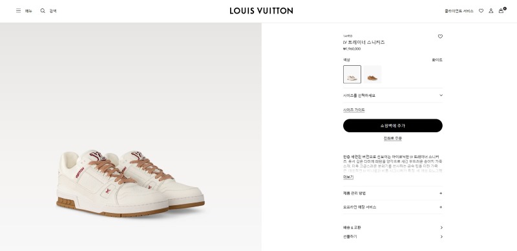Image resolution: width=517 pixels, height=251 pixels.
Task: Open the size selection dropdown
Action: point(393,95)
